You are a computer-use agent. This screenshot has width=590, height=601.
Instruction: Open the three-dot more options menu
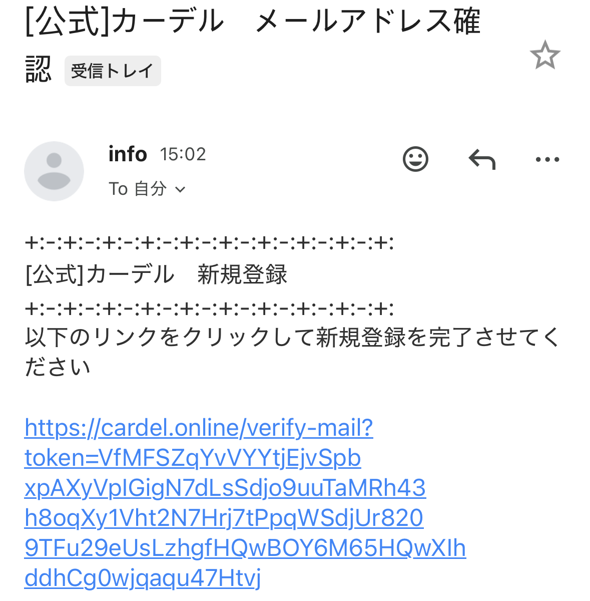[x=547, y=160]
